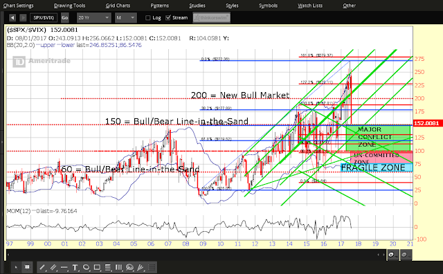Screen dimensions: 443x274
Task: Click the horizontal chart scrollbar track
Action: tap(197, 255)
